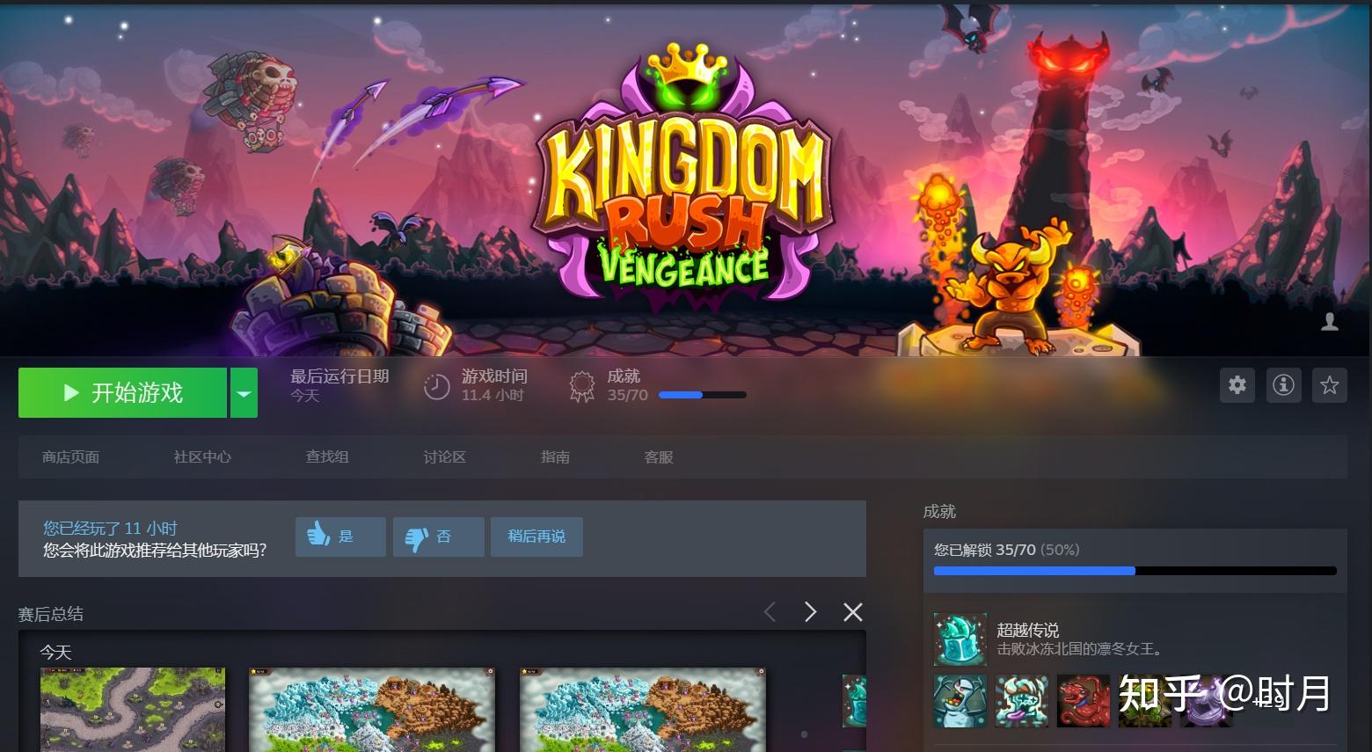Open the winding-road level screenshot thumbnail
The height and width of the screenshot is (752, 1372).
click(133, 710)
